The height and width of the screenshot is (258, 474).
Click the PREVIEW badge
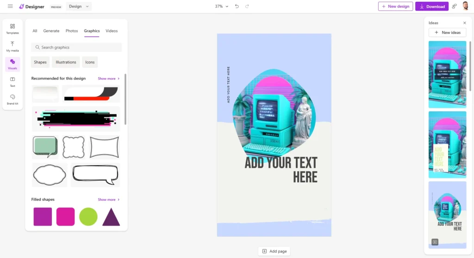click(x=56, y=7)
